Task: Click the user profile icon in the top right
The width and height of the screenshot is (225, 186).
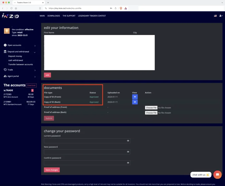Action: click(x=221, y=15)
